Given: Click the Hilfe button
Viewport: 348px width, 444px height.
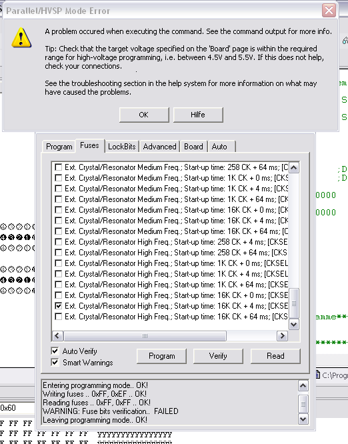Looking at the screenshot, I should coord(198,115).
